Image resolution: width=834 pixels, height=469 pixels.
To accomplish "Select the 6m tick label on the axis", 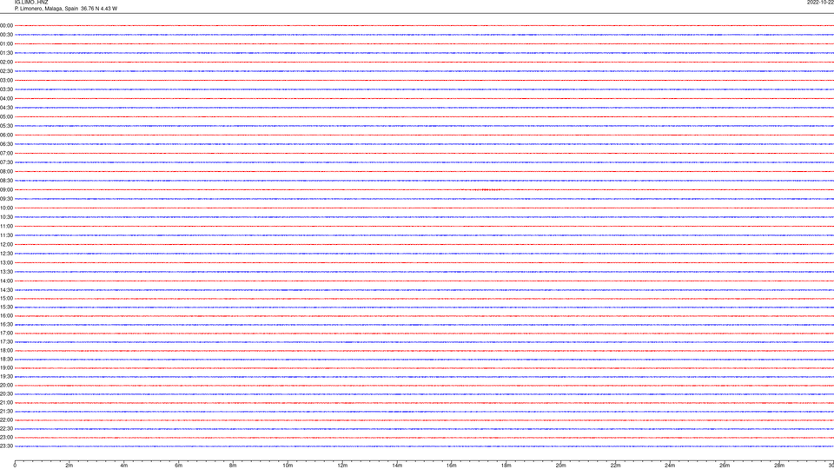I will [x=179, y=466].
